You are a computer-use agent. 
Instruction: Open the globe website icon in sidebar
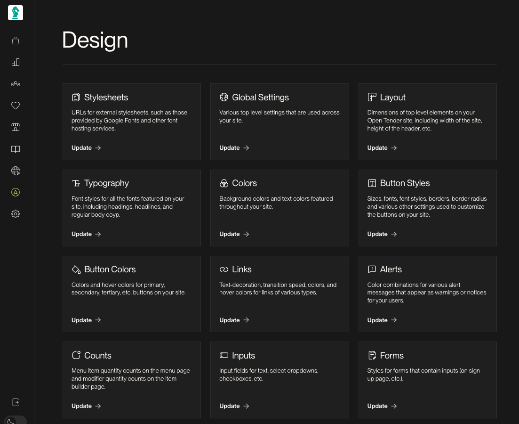tap(16, 171)
